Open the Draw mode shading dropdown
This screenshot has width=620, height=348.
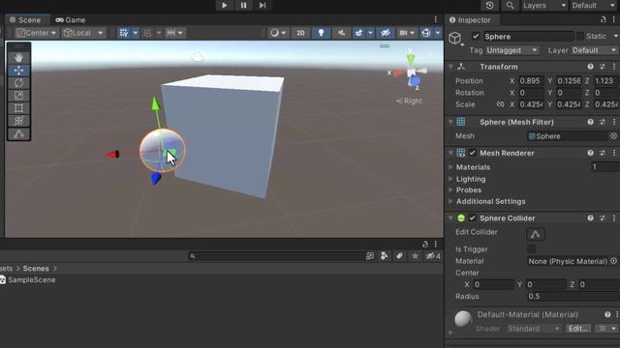point(278,33)
